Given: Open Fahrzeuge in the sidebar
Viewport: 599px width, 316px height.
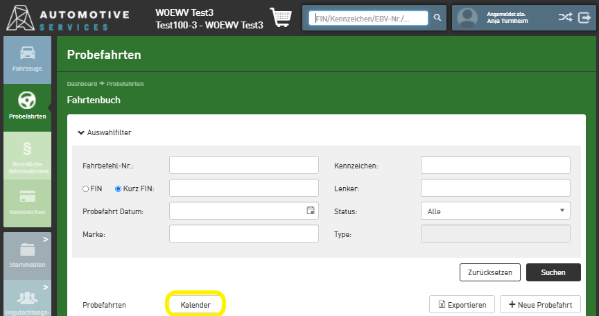Looking at the screenshot, I should [x=26, y=60].
